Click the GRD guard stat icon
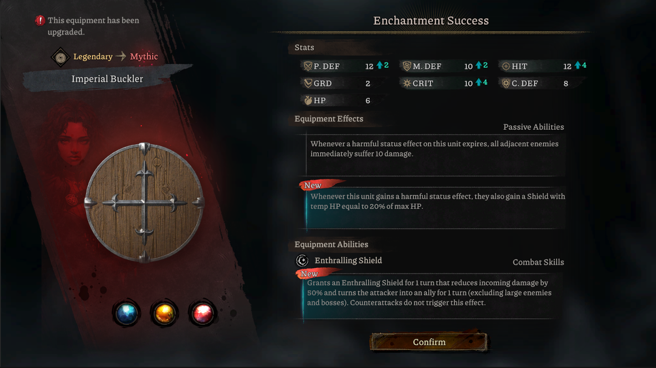 point(308,83)
